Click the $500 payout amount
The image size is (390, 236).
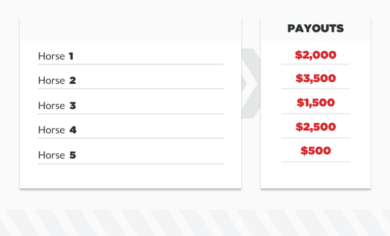[x=315, y=151]
